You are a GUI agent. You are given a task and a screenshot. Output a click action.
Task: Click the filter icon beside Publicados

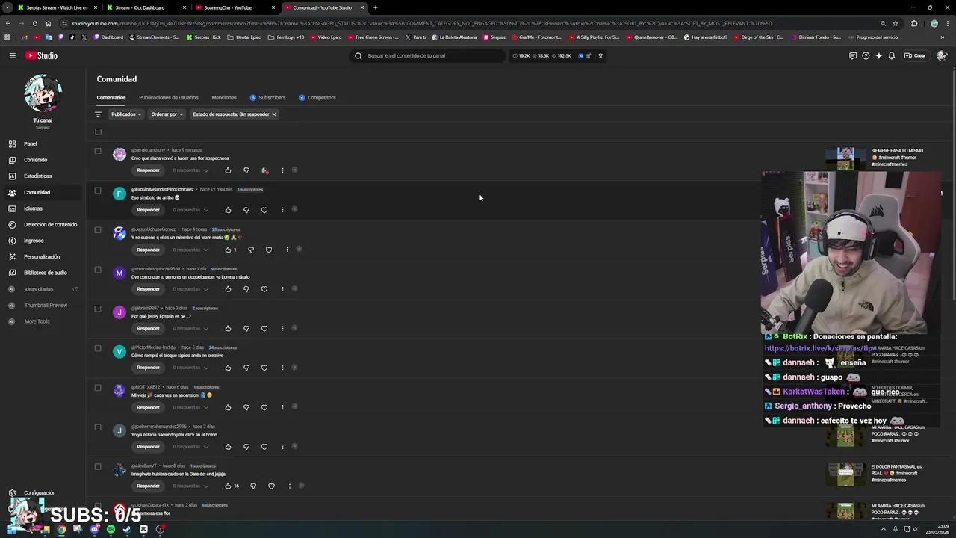[98, 114]
